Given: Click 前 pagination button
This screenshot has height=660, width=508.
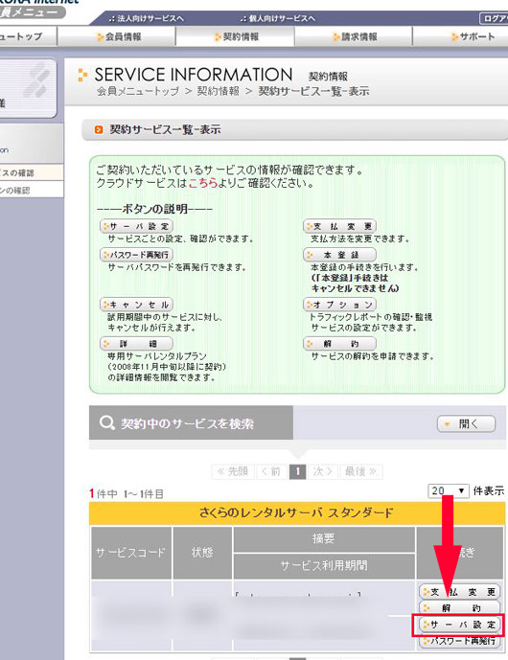Looking at the screenshot, I should point(271,471).
